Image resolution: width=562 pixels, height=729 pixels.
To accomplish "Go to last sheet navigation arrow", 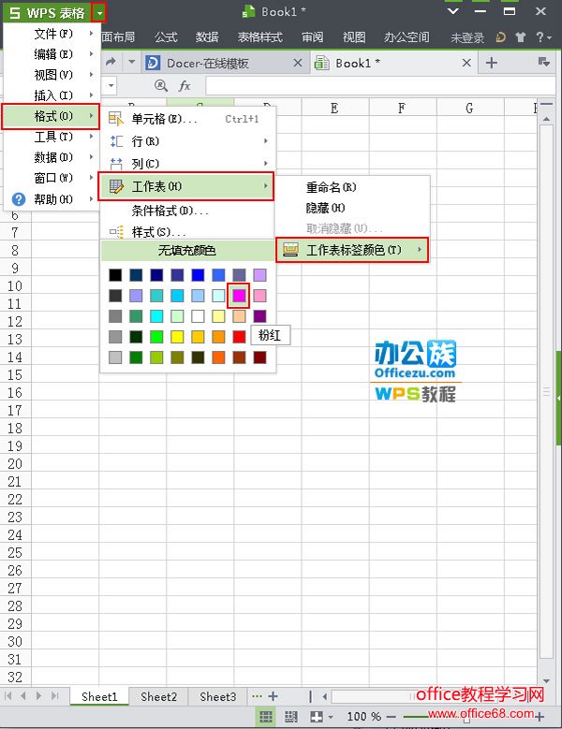I will tap(55, 696).
